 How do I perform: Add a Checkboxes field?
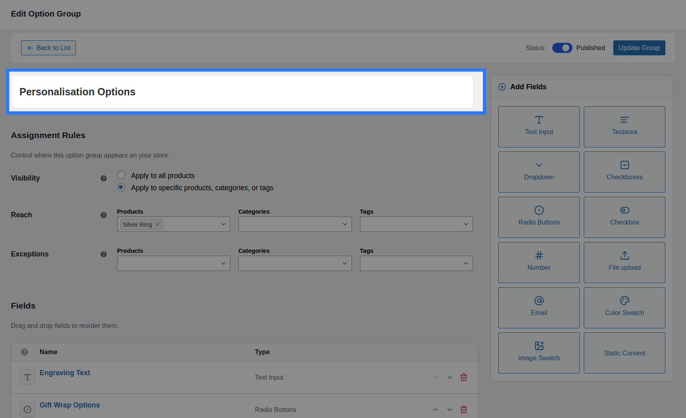point(624,172)
